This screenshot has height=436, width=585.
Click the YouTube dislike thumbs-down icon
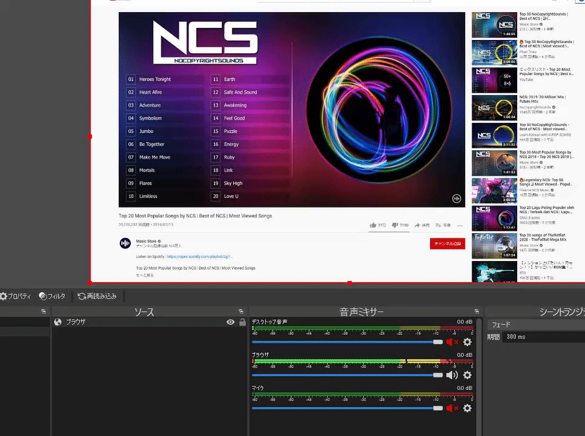395,225
